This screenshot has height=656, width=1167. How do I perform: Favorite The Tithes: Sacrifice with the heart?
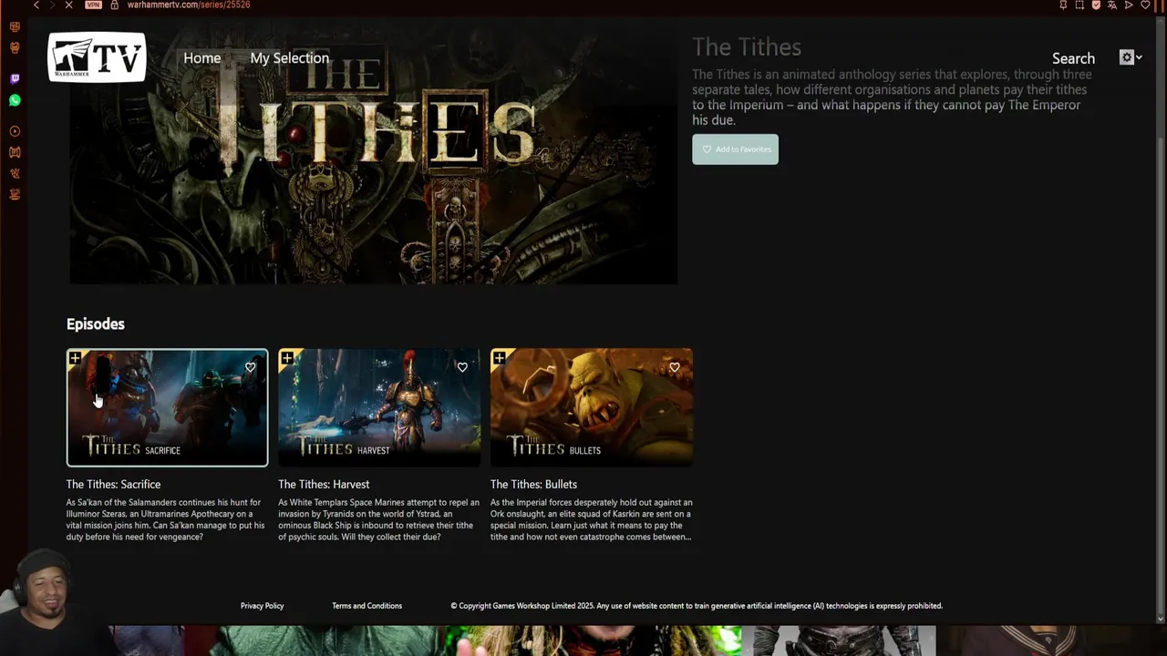tap(250, 367)
